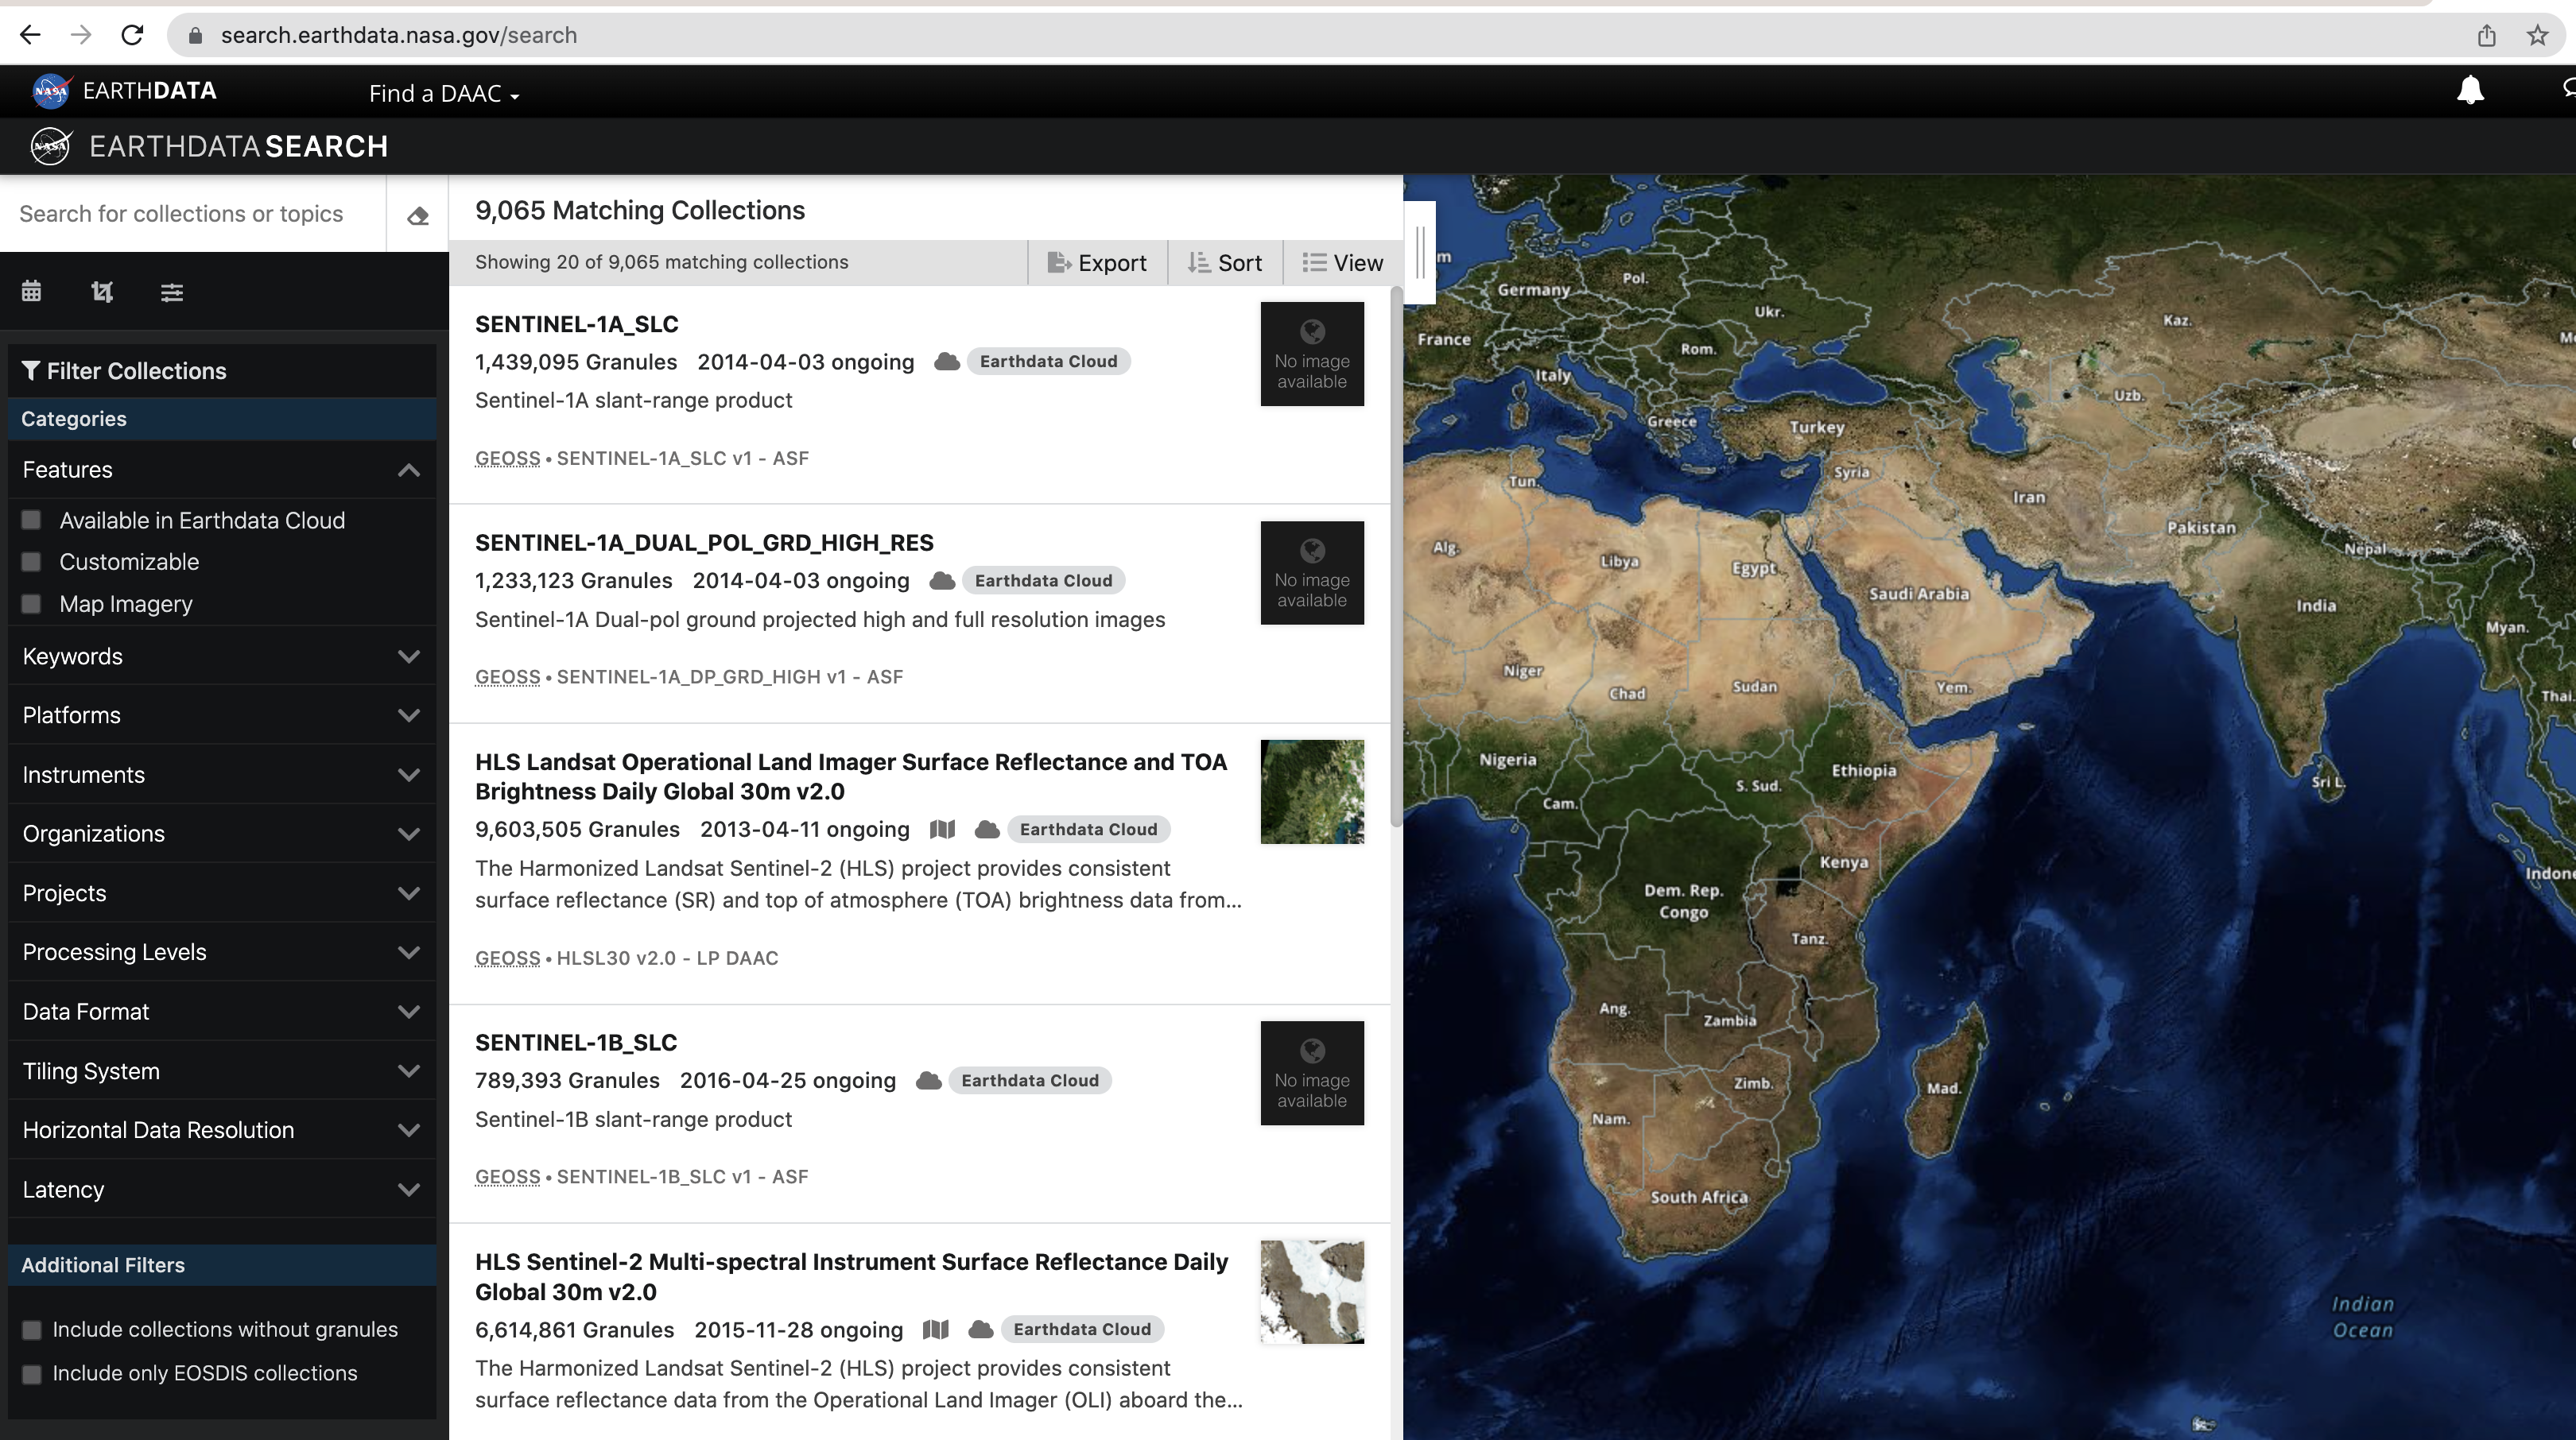This screenshot has width=2576, height=1440.
Task: Click the Earthdata Search NASA logo
Action: [x=51, y=147]
